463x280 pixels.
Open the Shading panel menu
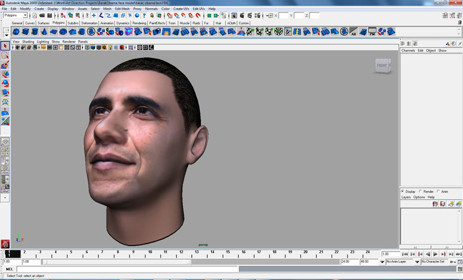pyautogui.click(x=28, y=41)
